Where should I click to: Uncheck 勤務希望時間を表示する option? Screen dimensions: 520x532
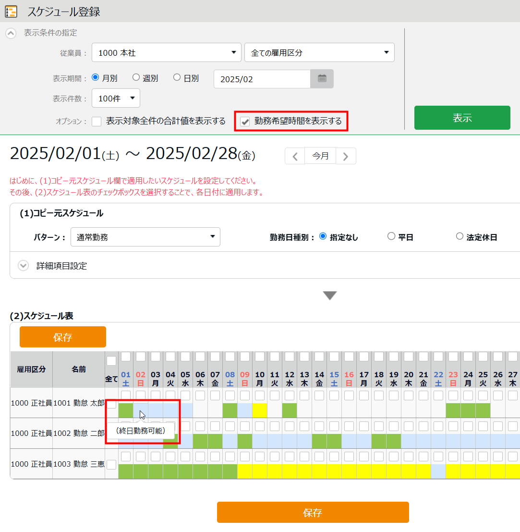[x=245, y=122]
